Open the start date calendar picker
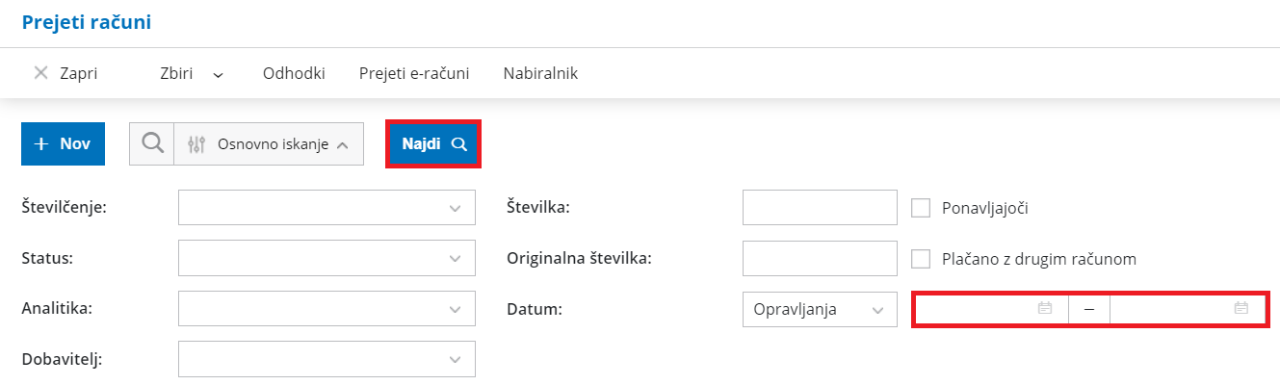The width and height of the screenshot is (1280, 385). point(1044,309)
